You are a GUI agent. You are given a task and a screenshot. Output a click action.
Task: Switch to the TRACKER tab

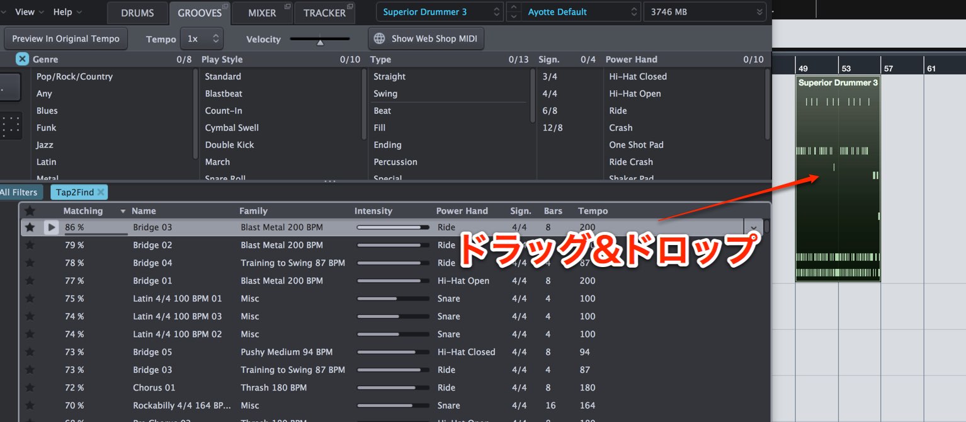324,13
